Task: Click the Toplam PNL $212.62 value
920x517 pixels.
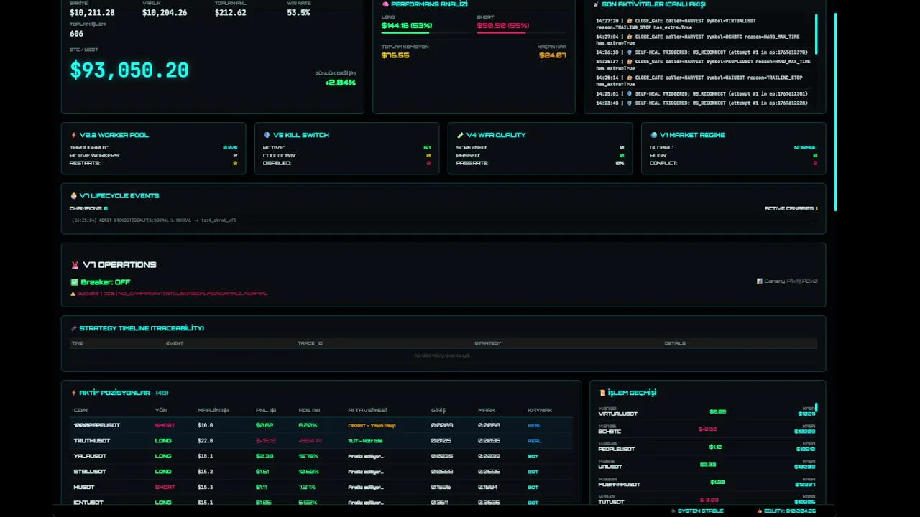Action: (x=230, y=12)
